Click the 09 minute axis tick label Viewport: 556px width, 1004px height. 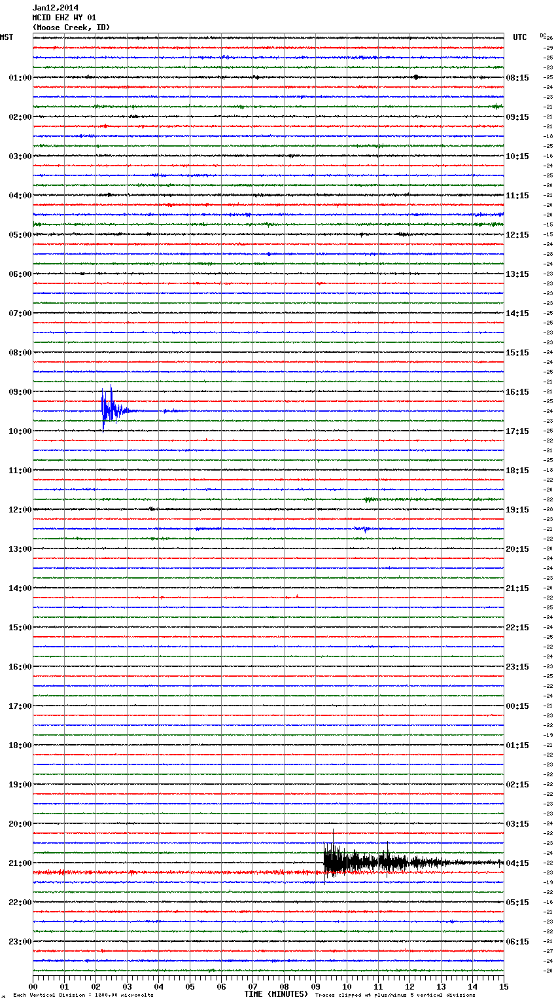pyautogui.click(x=315, y=986)
